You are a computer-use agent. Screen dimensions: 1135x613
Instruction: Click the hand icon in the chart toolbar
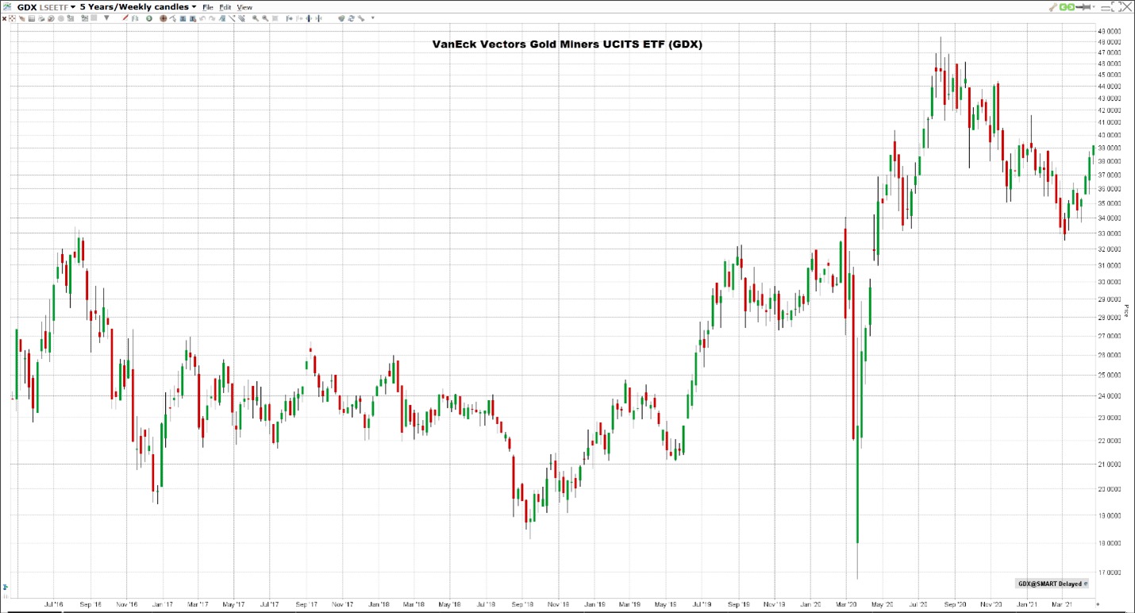pos(21,18)
